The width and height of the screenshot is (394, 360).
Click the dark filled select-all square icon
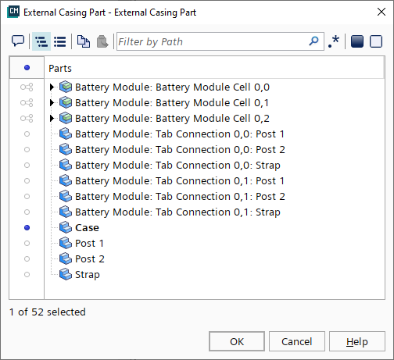(357, 41)
